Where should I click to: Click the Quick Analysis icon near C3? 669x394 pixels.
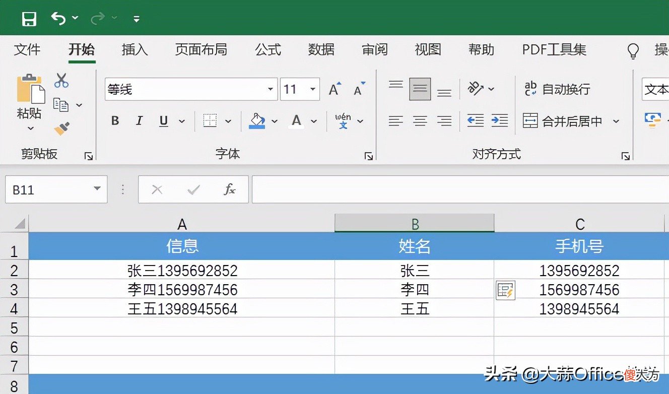pos(505,290)
